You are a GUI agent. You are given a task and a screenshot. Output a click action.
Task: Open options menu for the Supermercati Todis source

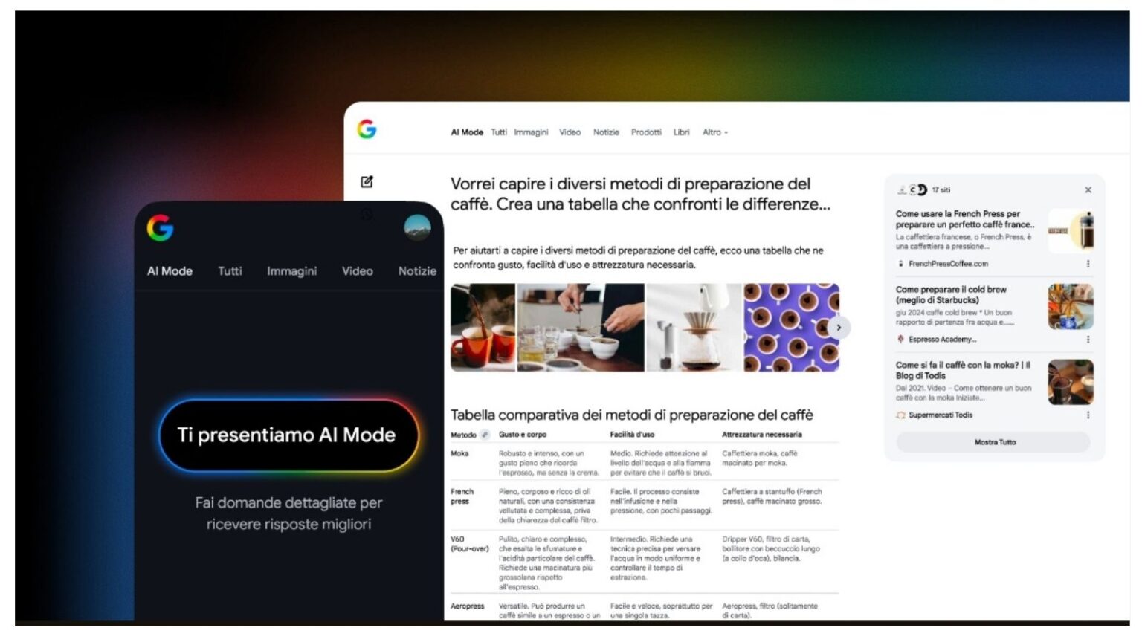click(x=1088, y=415)
